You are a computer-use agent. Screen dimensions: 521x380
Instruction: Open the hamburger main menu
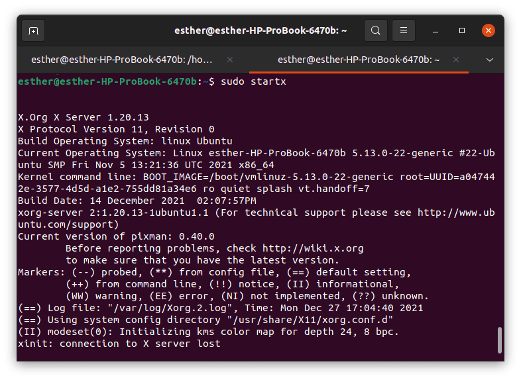(x=404, y=30)
